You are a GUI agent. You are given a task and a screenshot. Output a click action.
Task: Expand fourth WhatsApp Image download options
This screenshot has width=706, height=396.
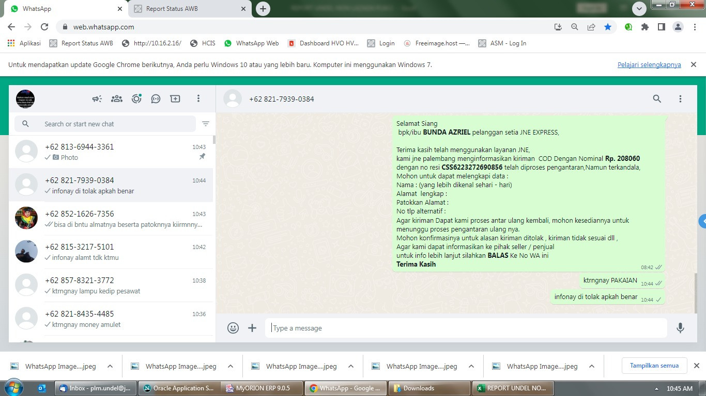pos(471,367)
